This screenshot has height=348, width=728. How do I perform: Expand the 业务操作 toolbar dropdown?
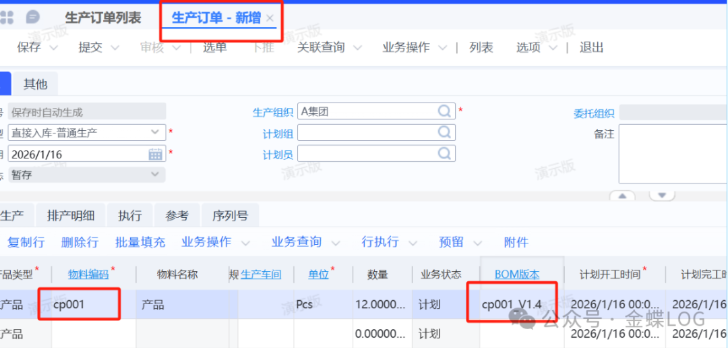[442, 48]
